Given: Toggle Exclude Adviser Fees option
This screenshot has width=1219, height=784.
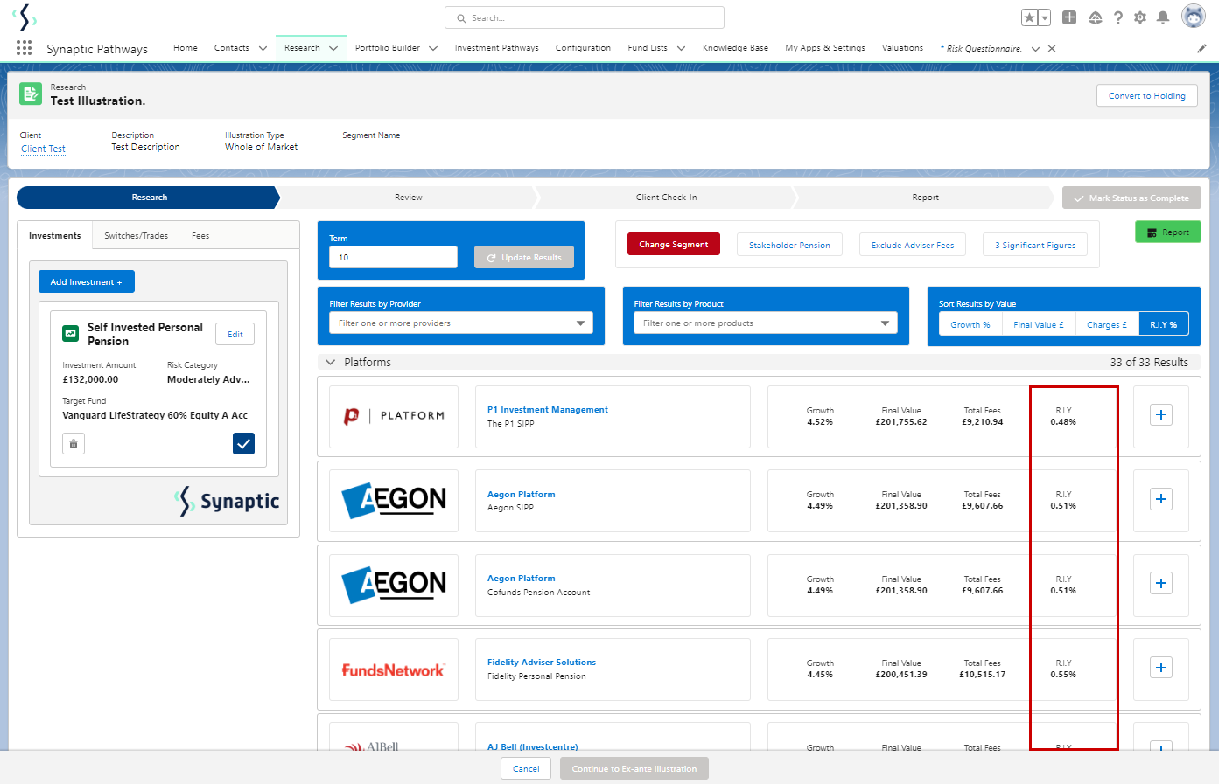Looking at the screenshot, I should (x=912, y=246).
